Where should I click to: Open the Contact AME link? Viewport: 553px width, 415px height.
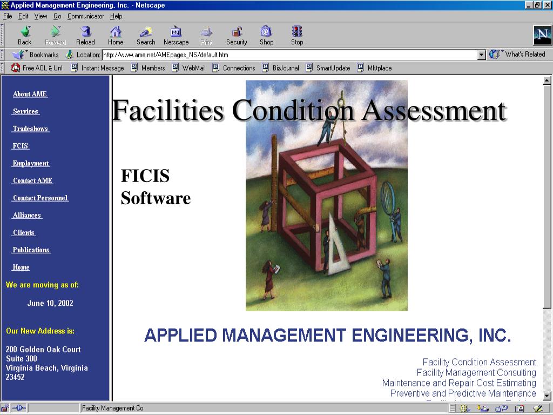tap(33, 180)
